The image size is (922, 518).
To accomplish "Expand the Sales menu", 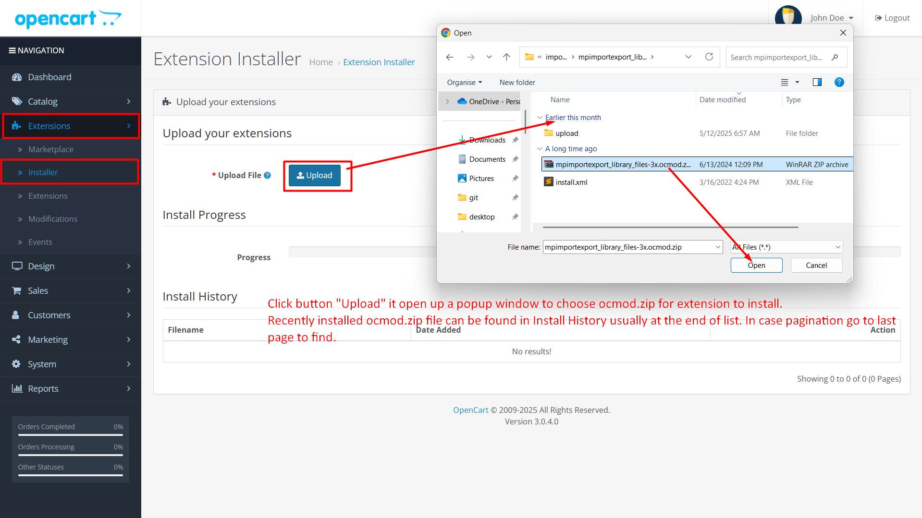I will [x=71, y=290].
